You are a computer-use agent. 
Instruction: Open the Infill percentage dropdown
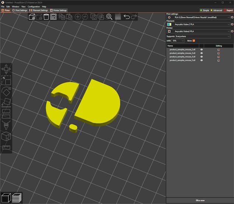(x=178, y=40)
